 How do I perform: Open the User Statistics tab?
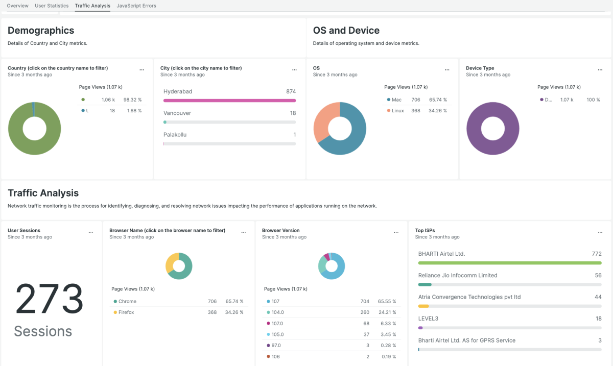[52, 6]
